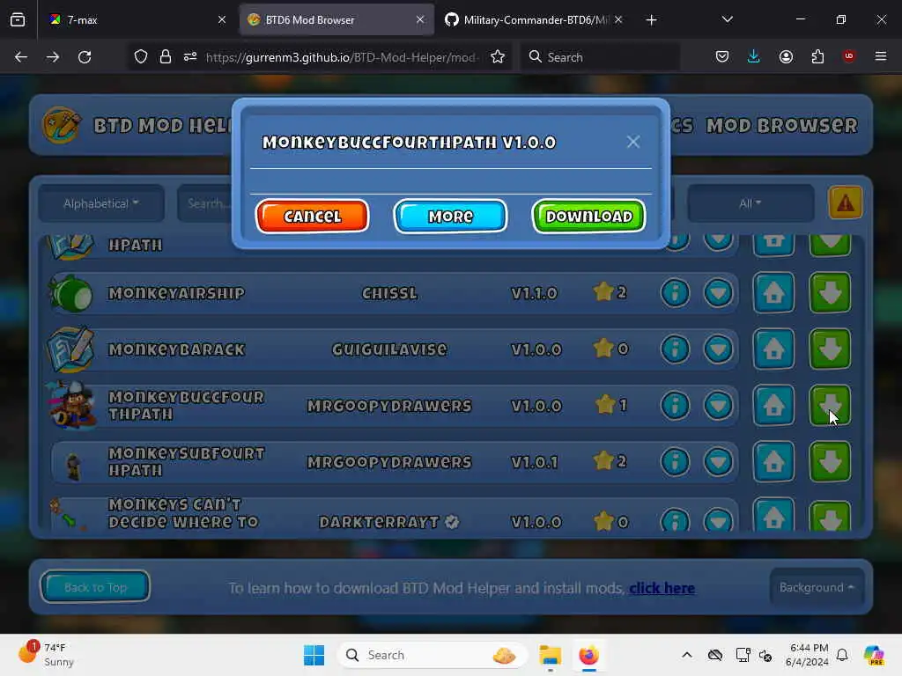902x676 pixels.
Task: Open the MonkeySubFourthPath home page
Action: pos(773,461)
